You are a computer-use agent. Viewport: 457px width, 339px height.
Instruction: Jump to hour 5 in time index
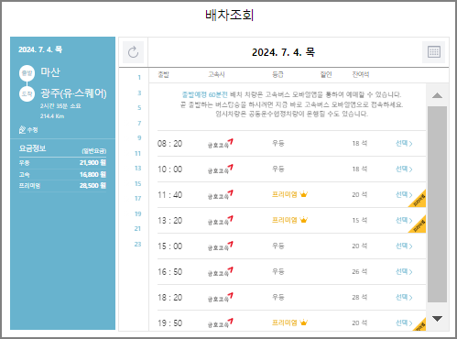pos(139,108)
